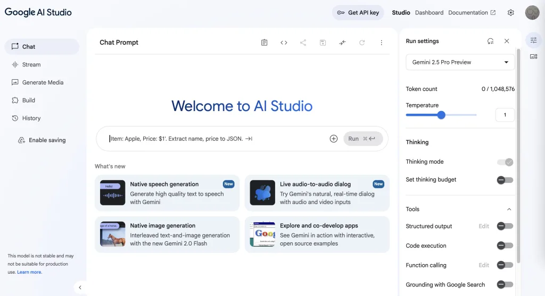
Task: Open the prompt gallery side icon
Action: click(x=533, y=56)
